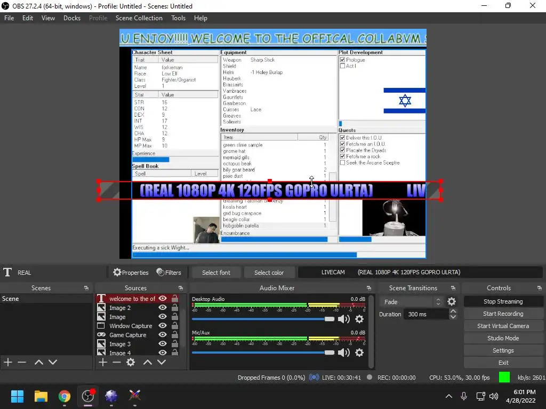Open the Scene Collection menu
Image resolution: width=546 pixels, height=409 pixels.
(x=139, y=18)
